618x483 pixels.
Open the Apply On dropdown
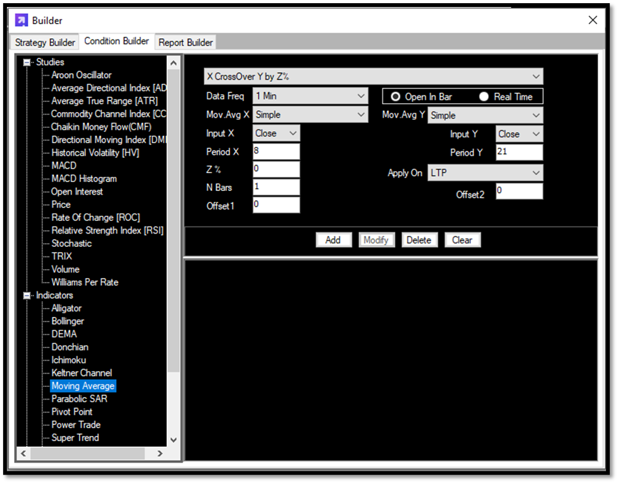(x=485, y=173)
